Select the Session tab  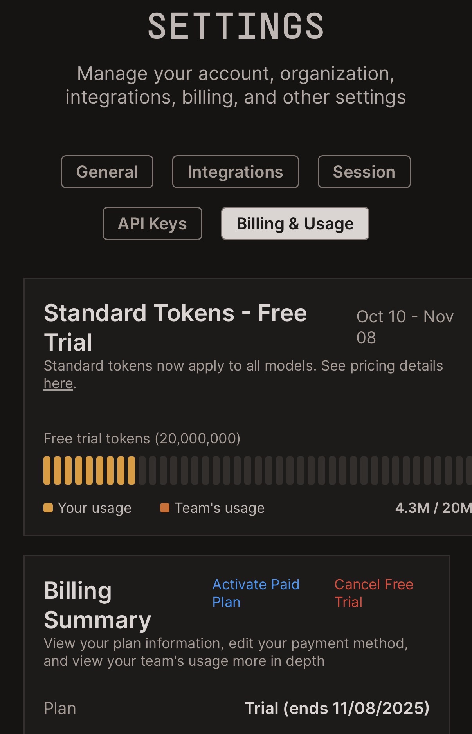(x=364, y=172)
